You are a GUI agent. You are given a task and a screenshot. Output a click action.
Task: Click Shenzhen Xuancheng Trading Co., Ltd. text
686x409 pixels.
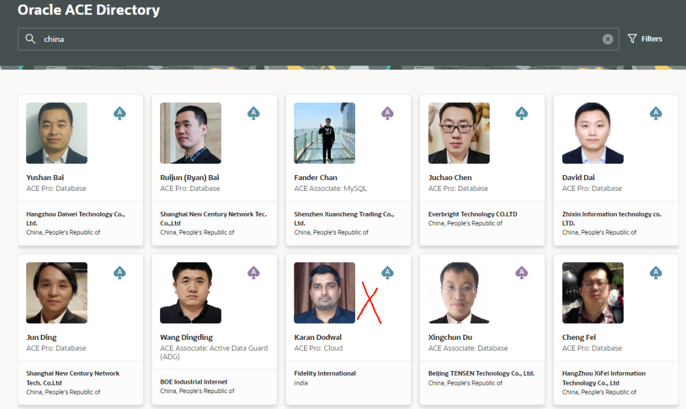coord(344,219)
